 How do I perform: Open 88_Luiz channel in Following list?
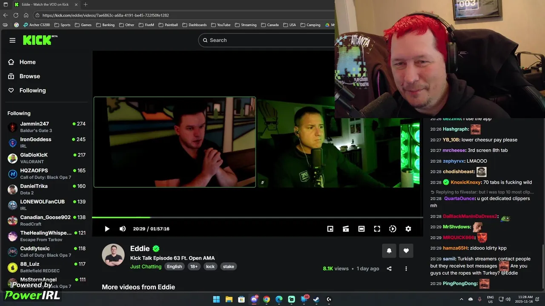point(47,267)
